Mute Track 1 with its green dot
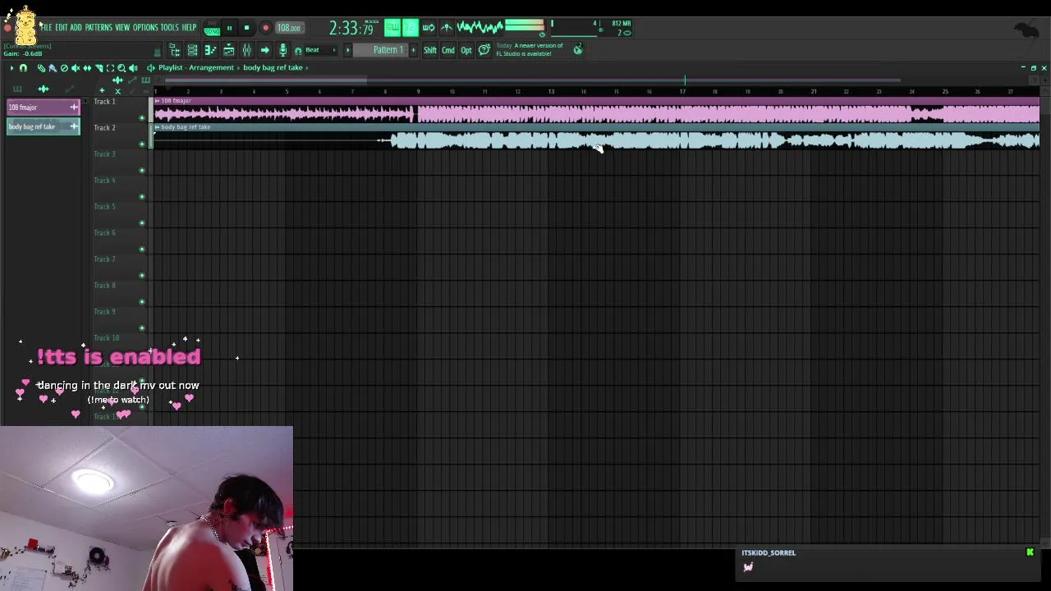 142,118
